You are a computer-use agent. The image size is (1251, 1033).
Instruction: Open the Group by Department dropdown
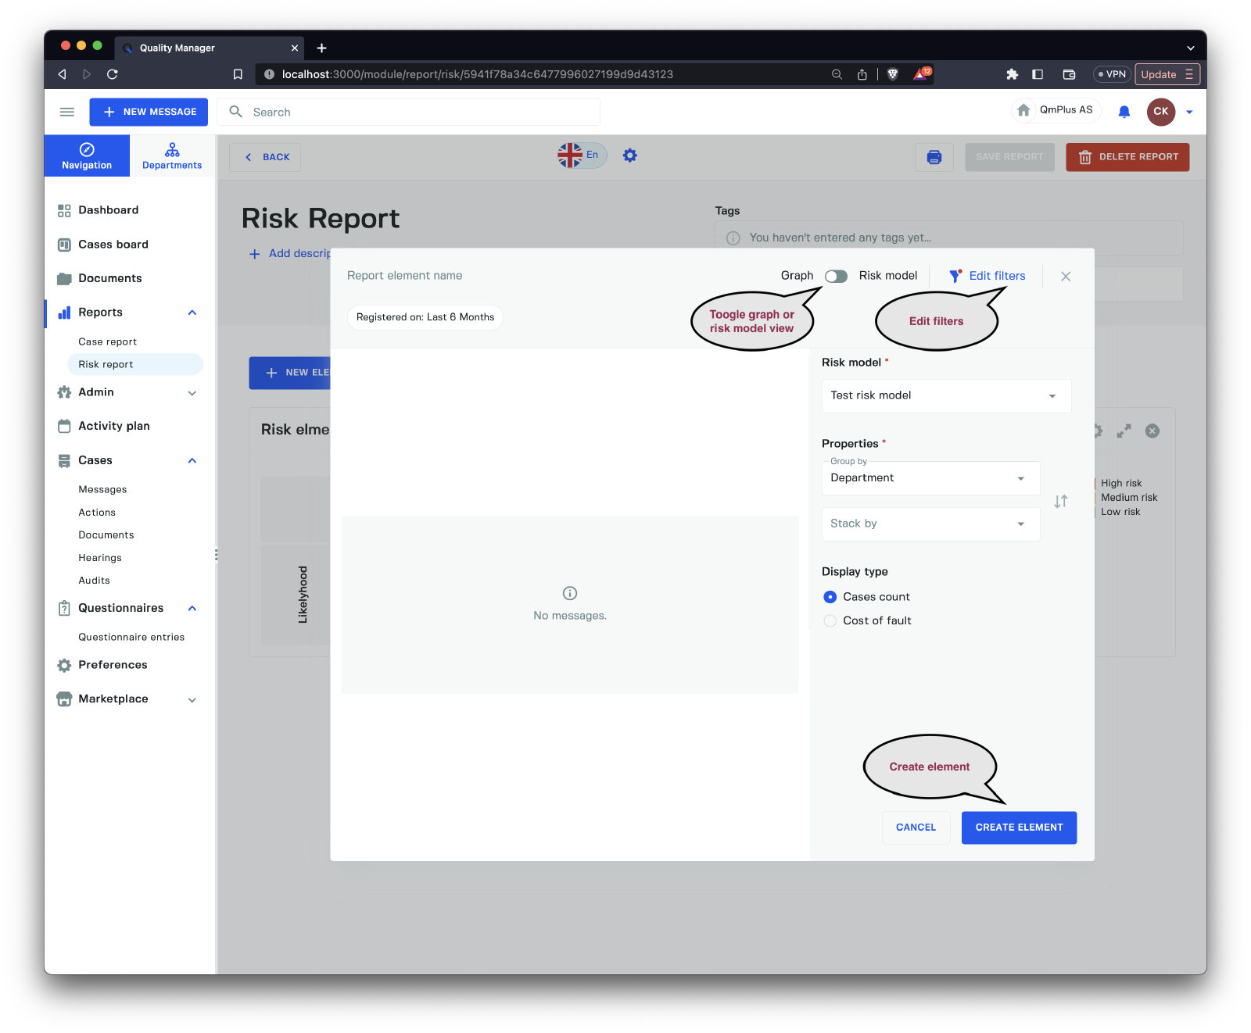coord(930,478)
